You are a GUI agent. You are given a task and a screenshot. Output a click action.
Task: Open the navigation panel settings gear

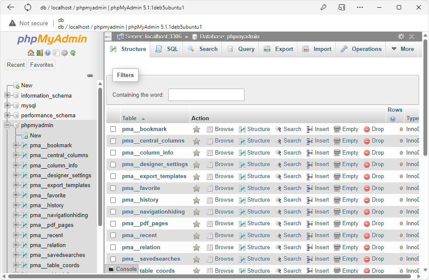pyautogui.click(x=63, y=52)
